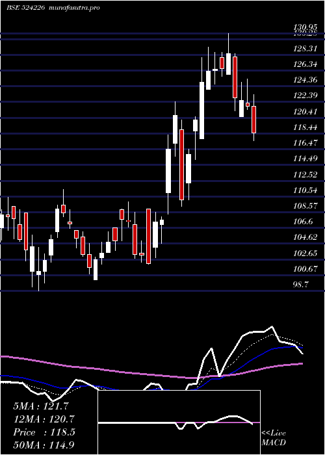Click the munafasutra.pro text

click(x=75, y=8)
